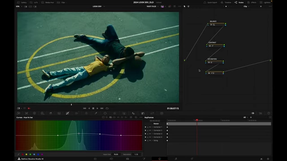Toggle the Effects panel button

252,3
